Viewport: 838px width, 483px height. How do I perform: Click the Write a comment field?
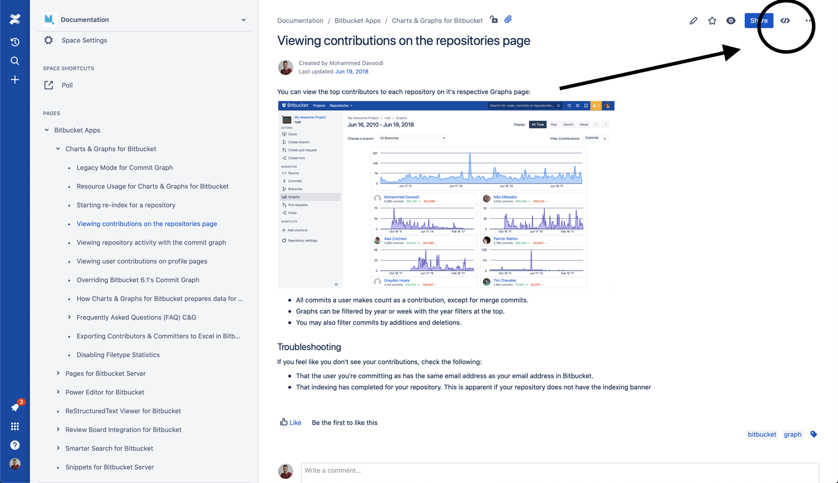pos(560,471)
